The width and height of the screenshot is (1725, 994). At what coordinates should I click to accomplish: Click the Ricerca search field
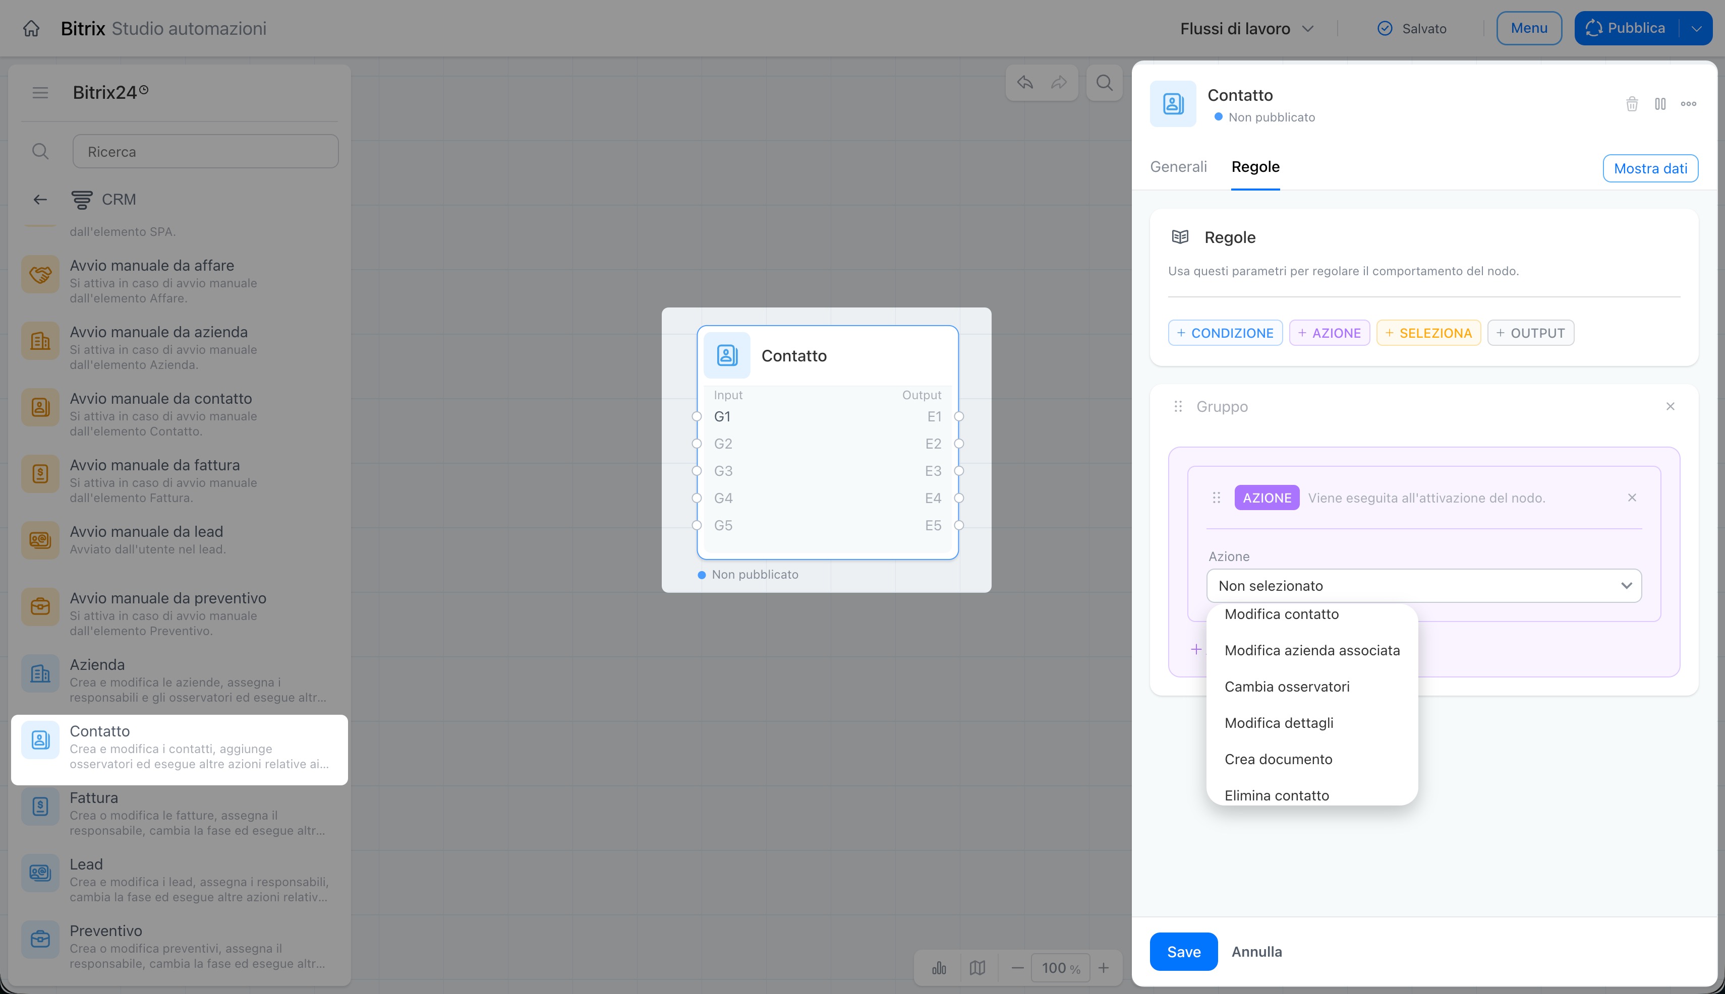(206, 152)
